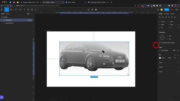The width and height of the screenshot is (180, 101).
Task: Switch to the Prototype tab
Action: tap(166, 14)
